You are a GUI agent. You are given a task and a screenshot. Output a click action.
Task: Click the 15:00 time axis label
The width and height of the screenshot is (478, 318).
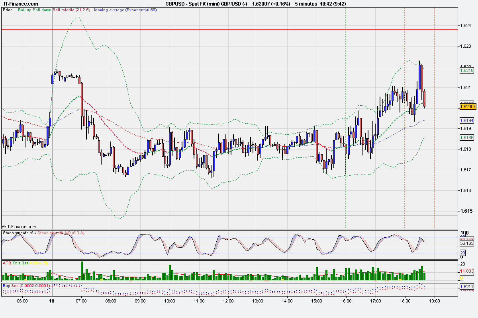coord(317,301)
